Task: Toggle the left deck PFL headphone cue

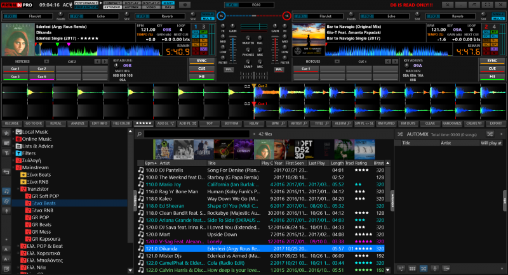Action: (x=229, y=70)
